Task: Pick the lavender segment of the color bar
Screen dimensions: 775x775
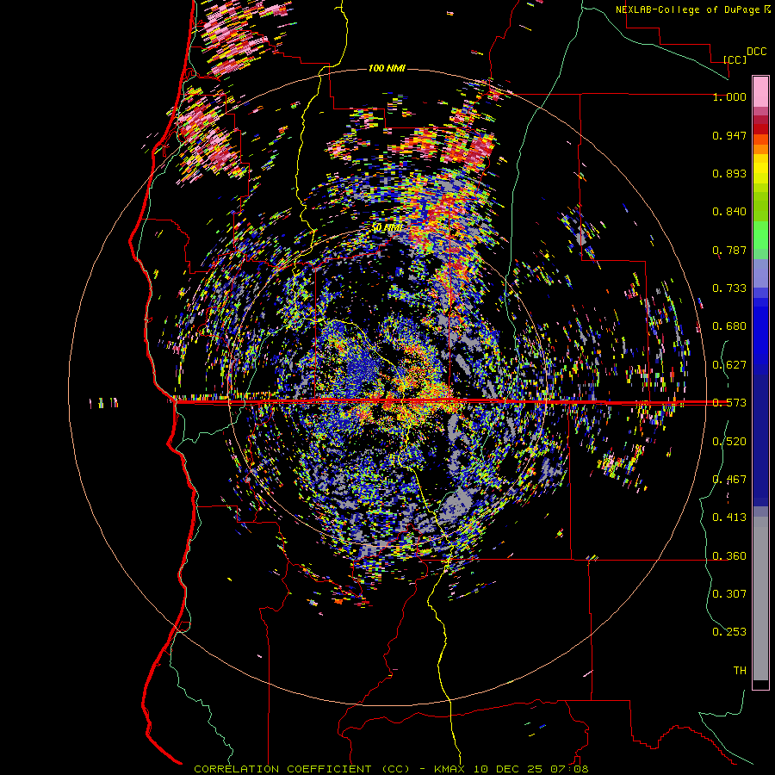Action: coord(760,273)
